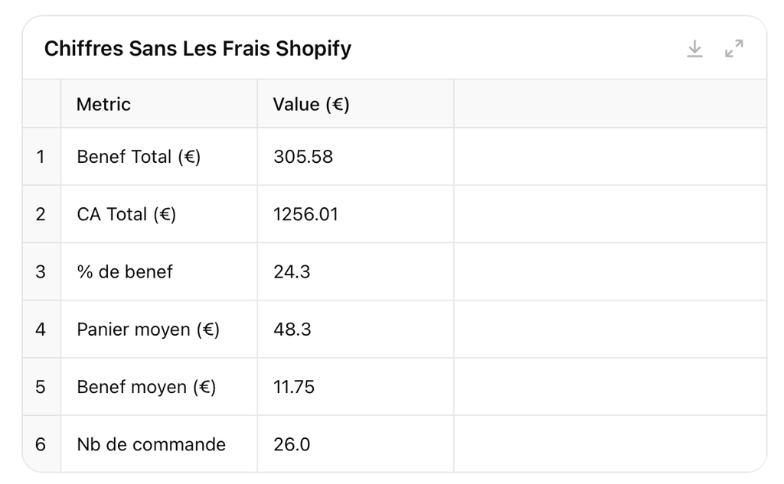Click the Panier moyen (€) cell
Screen dimensions: 784x484
pyautogui.click(x=148, y=330)
